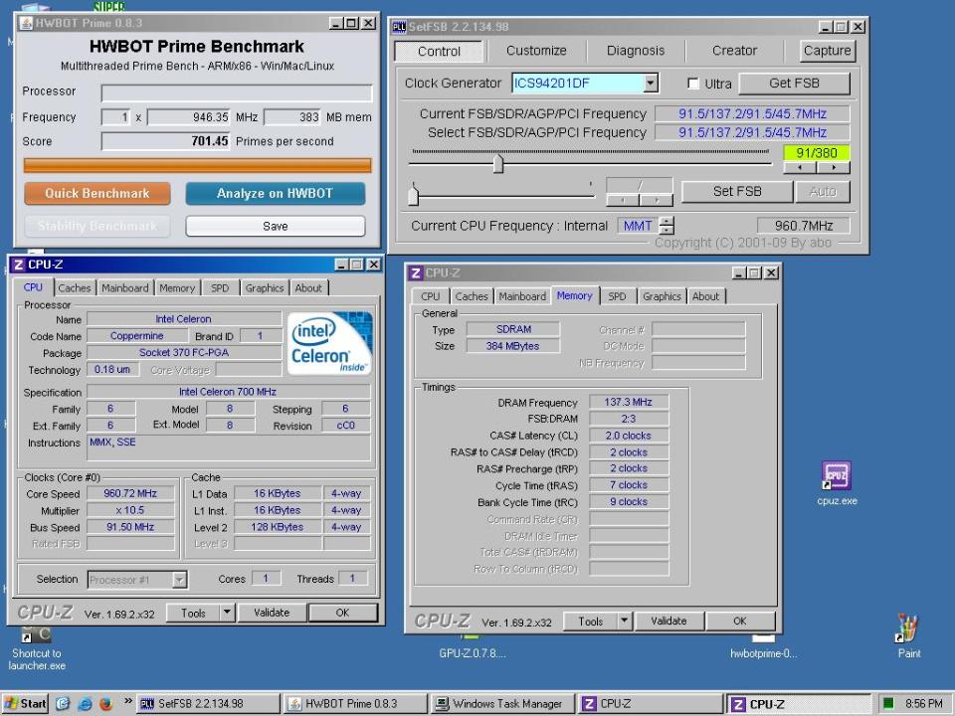This screenshot has width=955, height=716.
Task: Open Caches tab in left CPU-Z window
Action: (x=75, y=288)
